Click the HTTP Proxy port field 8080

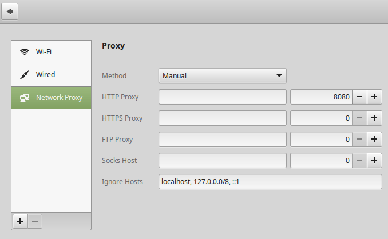point(321,97)
